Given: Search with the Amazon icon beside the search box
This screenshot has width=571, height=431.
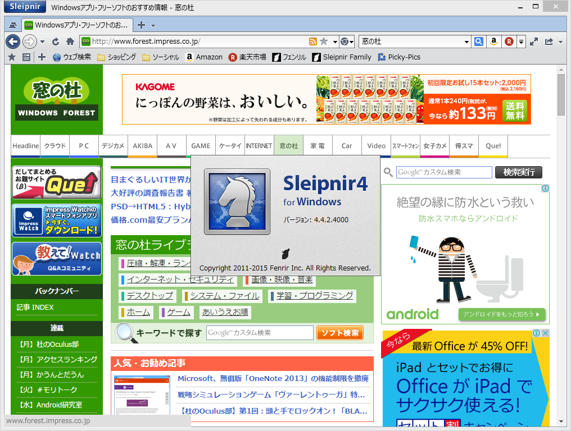Looking at the screenshot, I should pos(494,42).
